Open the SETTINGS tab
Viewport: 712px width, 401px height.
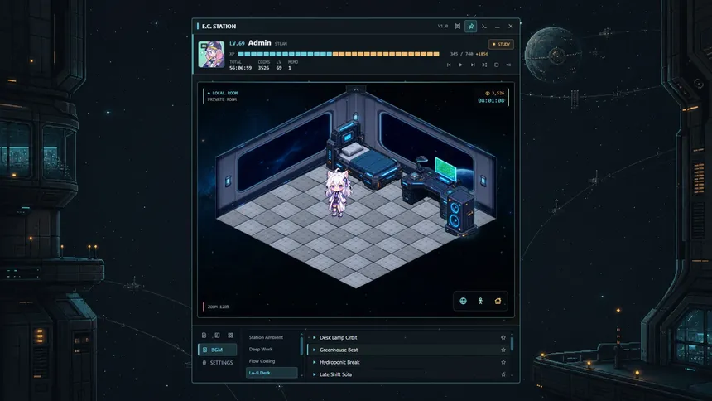click(217, 362)
